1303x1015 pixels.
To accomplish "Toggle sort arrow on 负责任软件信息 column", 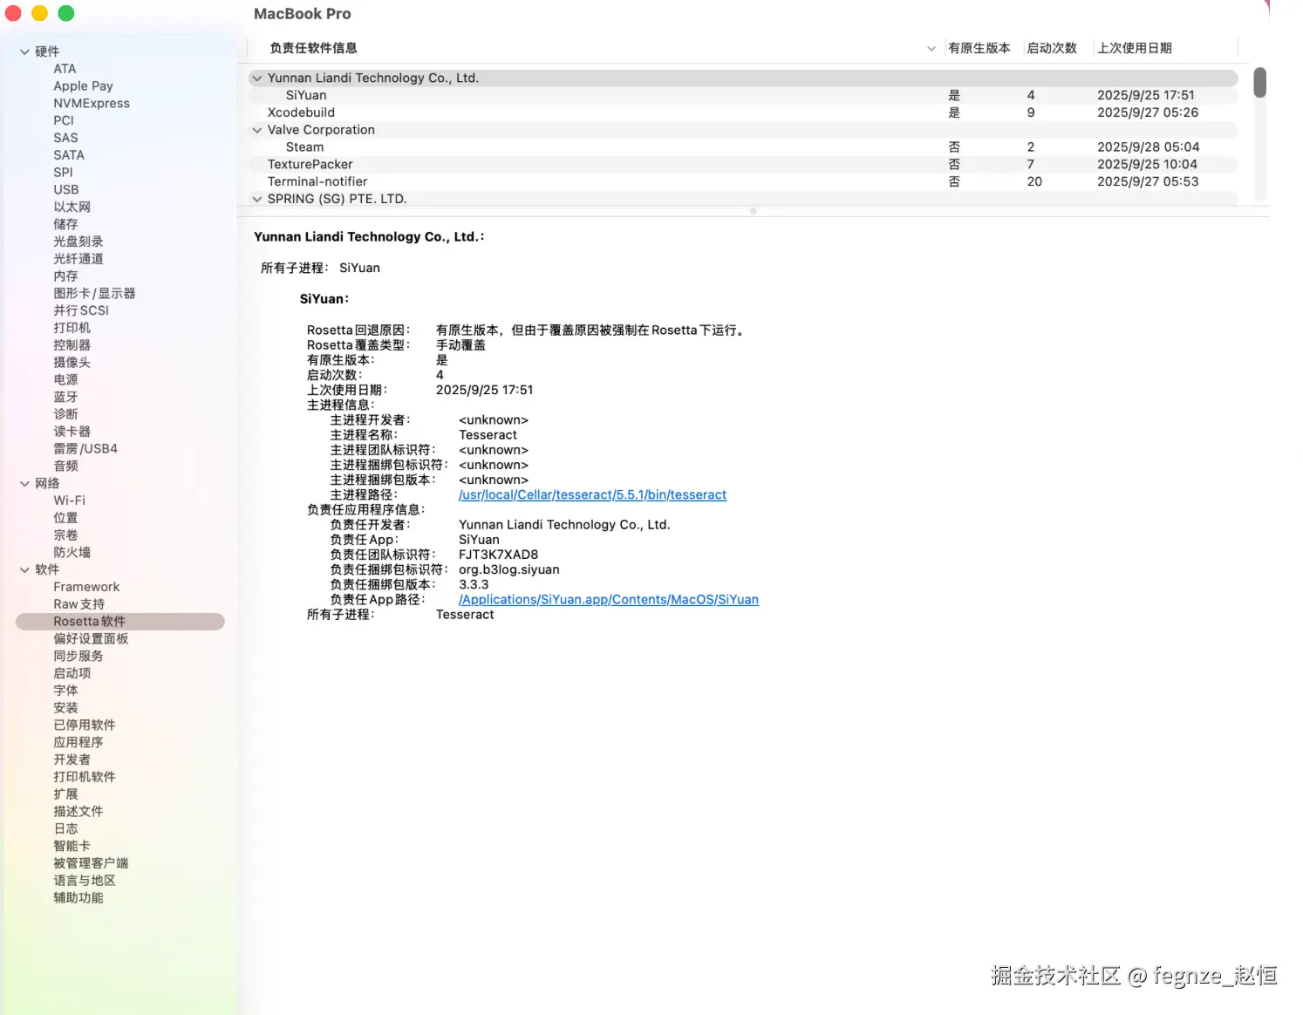I will tap(931, 49).
